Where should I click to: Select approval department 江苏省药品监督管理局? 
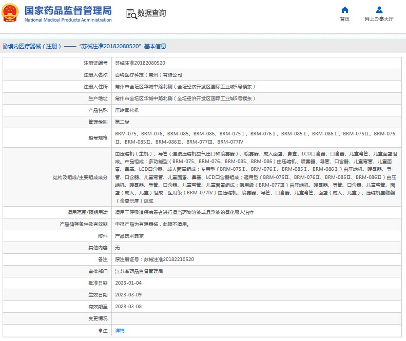click(x=139, y=271)
